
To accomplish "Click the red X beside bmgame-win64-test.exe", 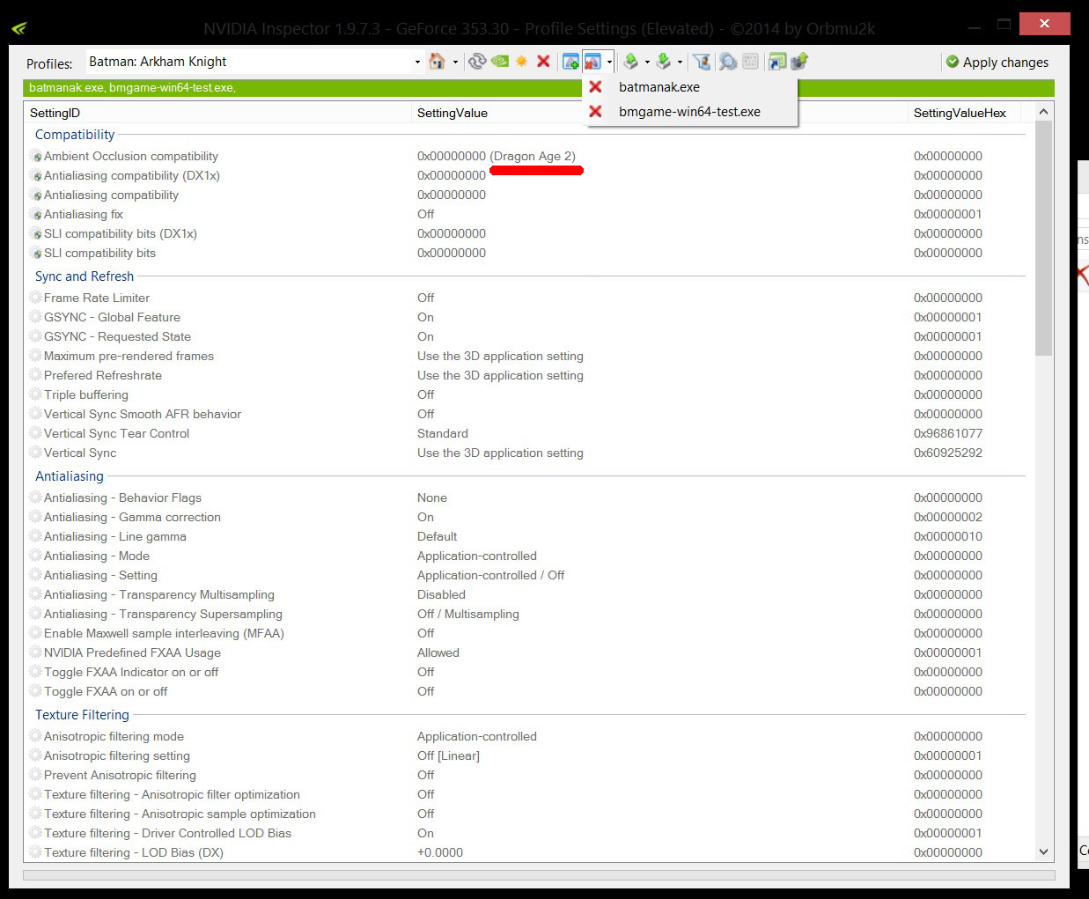I will point(596,112).
